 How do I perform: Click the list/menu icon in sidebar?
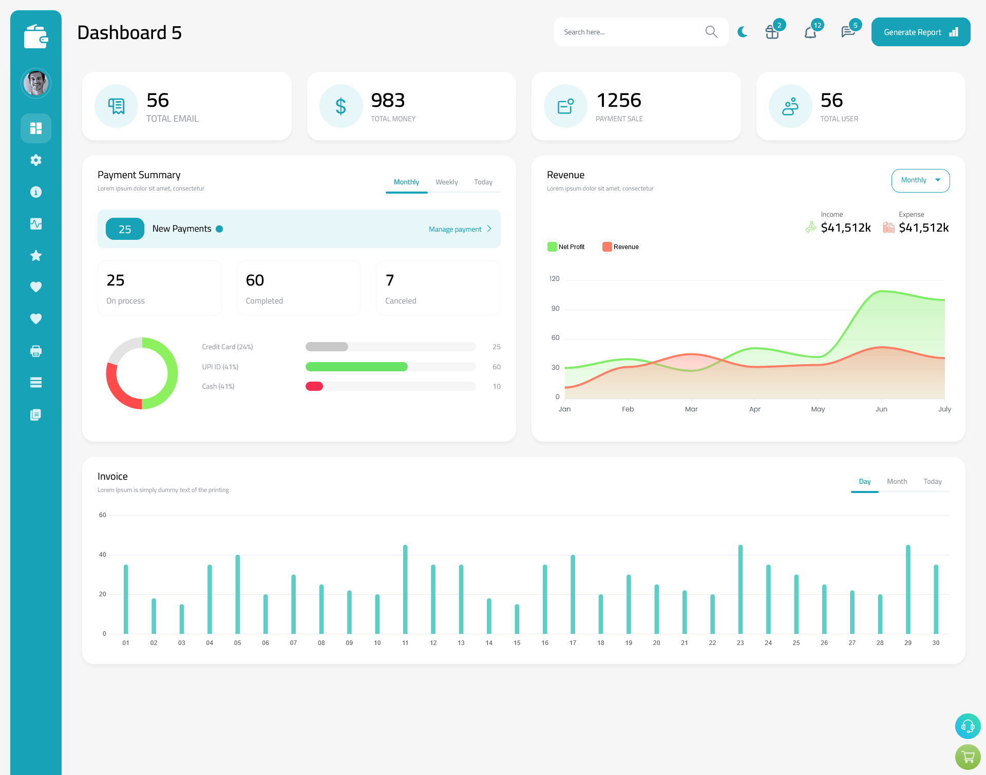pyautogui.click(x=35, y=382)
